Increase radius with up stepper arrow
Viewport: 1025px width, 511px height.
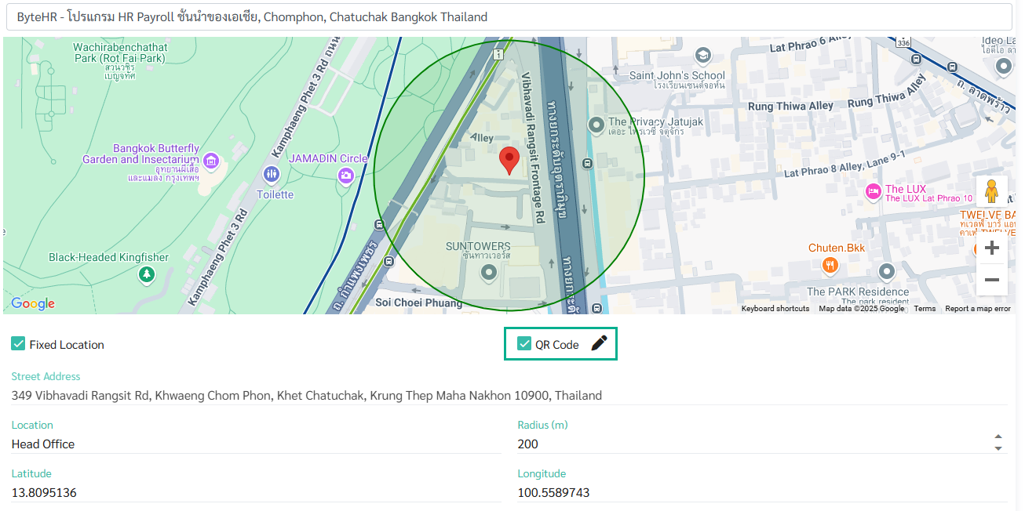(x=998, y=437)
